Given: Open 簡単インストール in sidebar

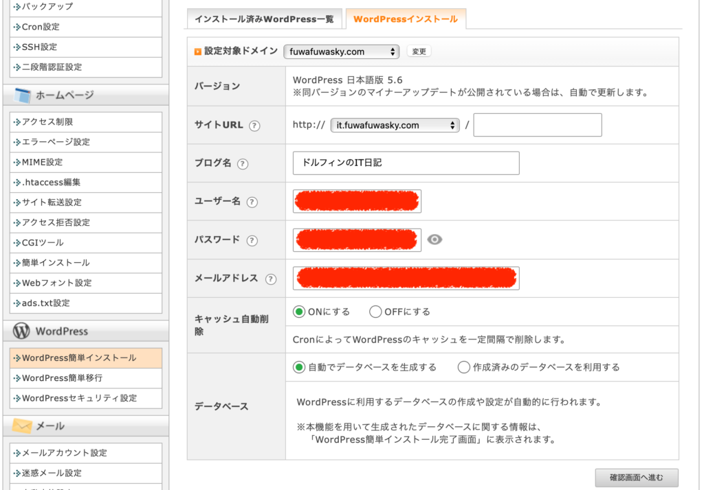Looking at the screenshot, I should (x=86, y=263).
